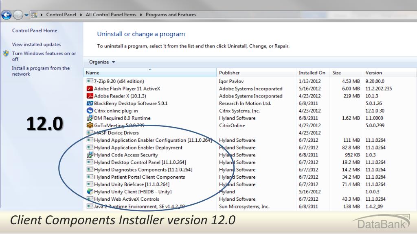Select the Citrix online plug-in icon
The width and height of the screenshot is (417, 234).
pyautogui.click(x=90, y=110)
